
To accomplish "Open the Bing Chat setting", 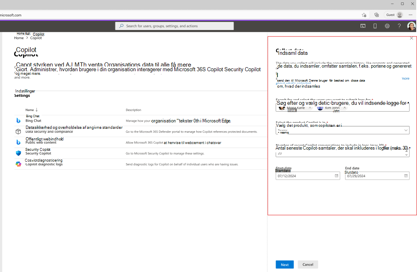I will pos(33,120).
